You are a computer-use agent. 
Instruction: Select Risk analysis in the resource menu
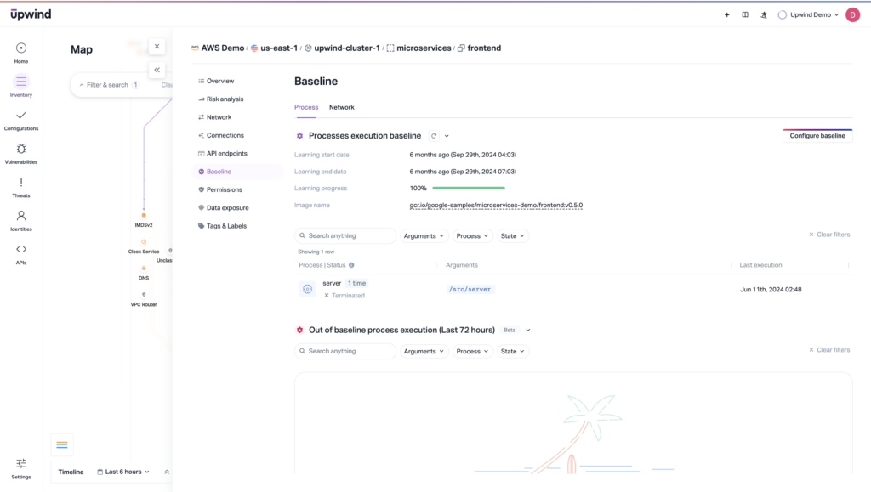pos(225,99)
